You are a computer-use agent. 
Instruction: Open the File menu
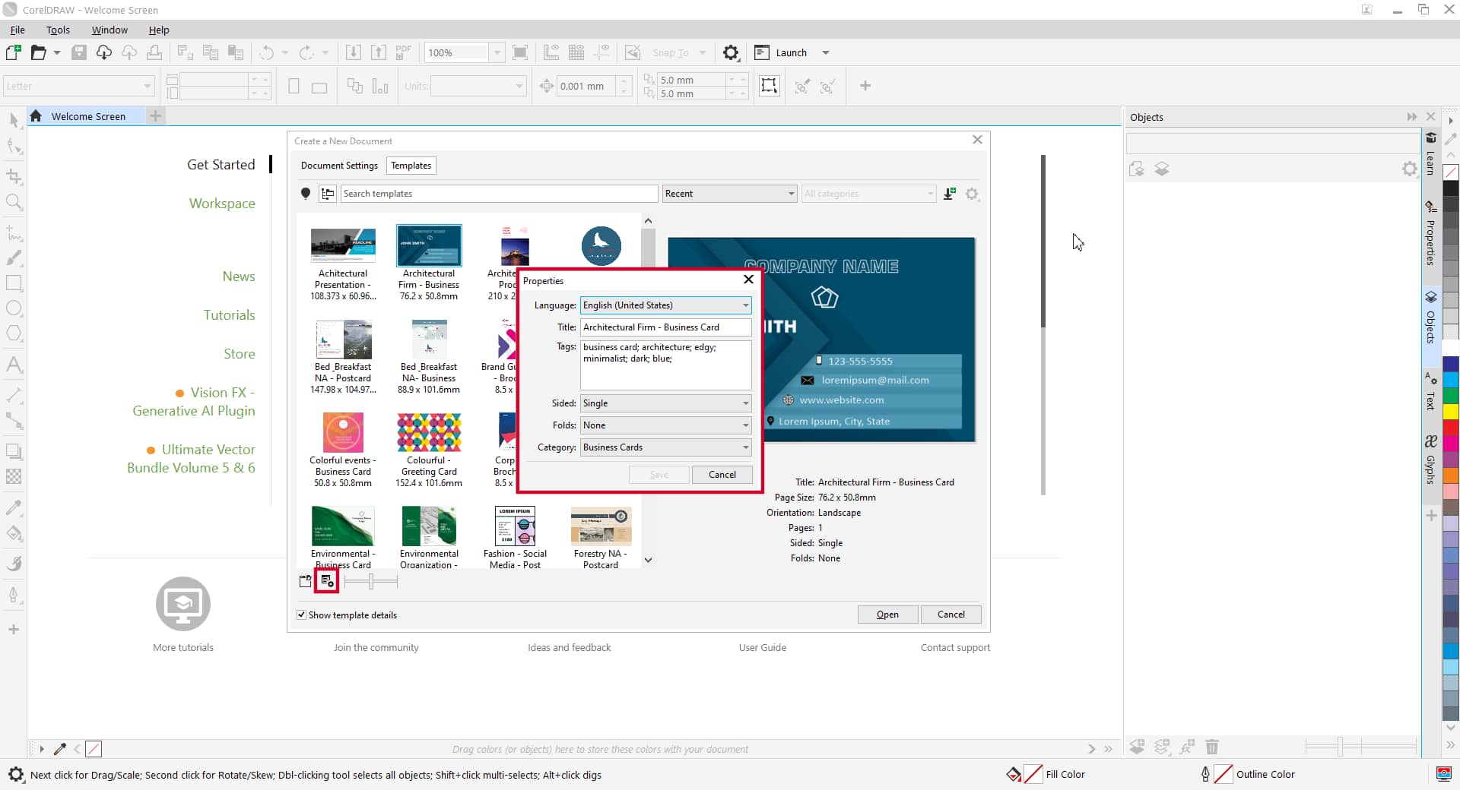pyautogui.click(x=17, y=30)
